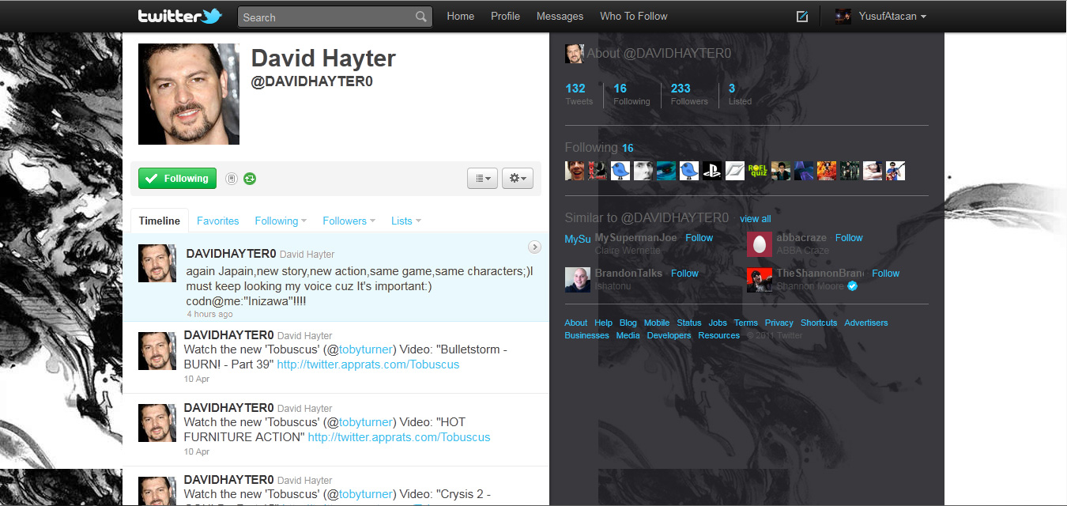The width and height of the screenshot is (1067, 506).
Task: Open Messages in top navigation
Action: [x=560, y=16]
